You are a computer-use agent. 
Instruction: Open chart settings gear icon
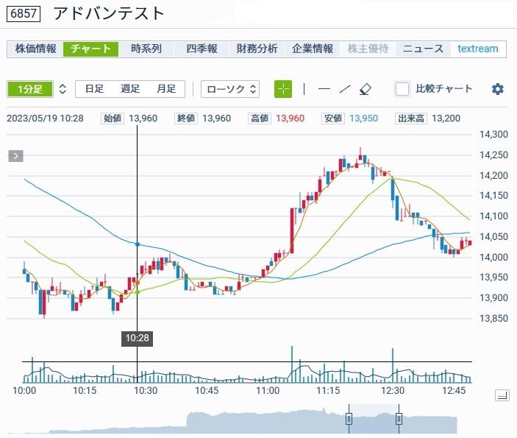(498, 89)
